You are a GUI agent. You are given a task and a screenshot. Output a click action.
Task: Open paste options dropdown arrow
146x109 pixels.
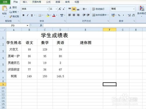coord(4,17)
